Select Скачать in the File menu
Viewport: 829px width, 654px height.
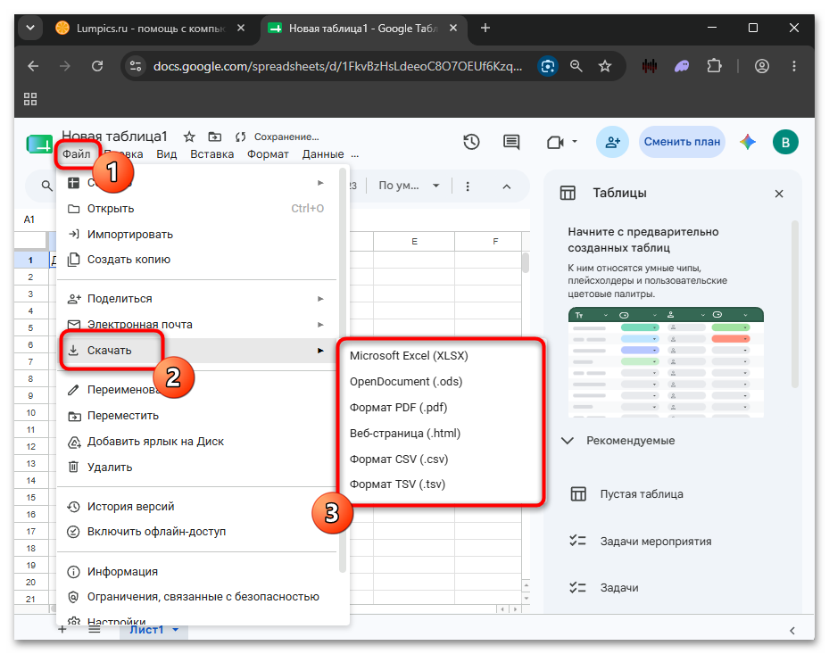pyautogui.click(x=196, y=351)
